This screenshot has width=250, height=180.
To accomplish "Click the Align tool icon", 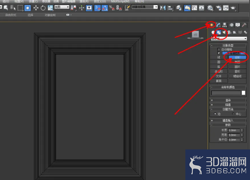I will (x=170, y=8).
